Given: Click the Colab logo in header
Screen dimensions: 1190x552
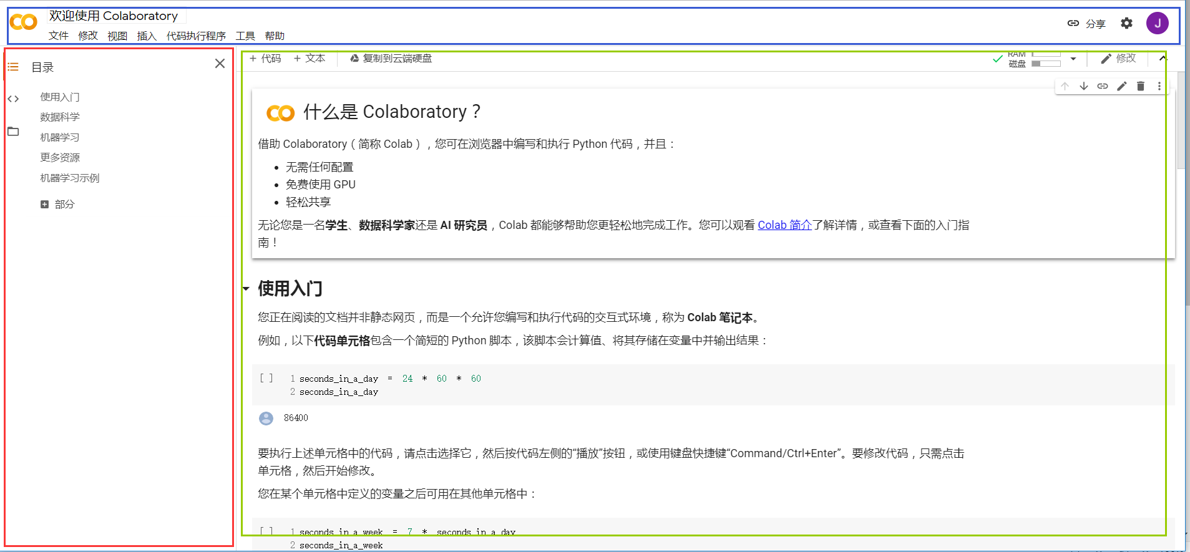Looking at the screenshot, I should point(24,22).
